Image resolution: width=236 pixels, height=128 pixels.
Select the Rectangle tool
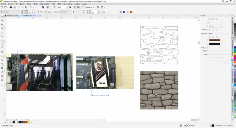2,40
